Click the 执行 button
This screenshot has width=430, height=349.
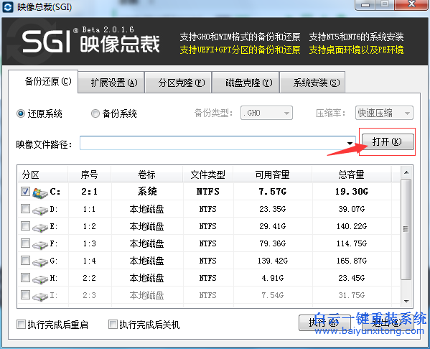click(324, 322)
